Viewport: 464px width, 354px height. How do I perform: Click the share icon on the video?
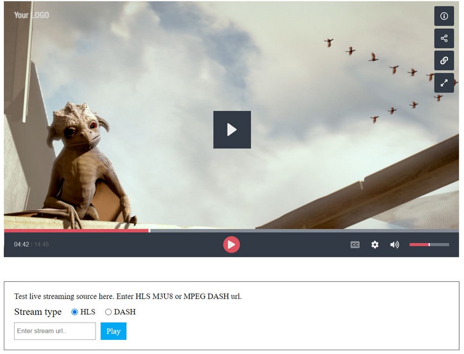coord(444,38)
